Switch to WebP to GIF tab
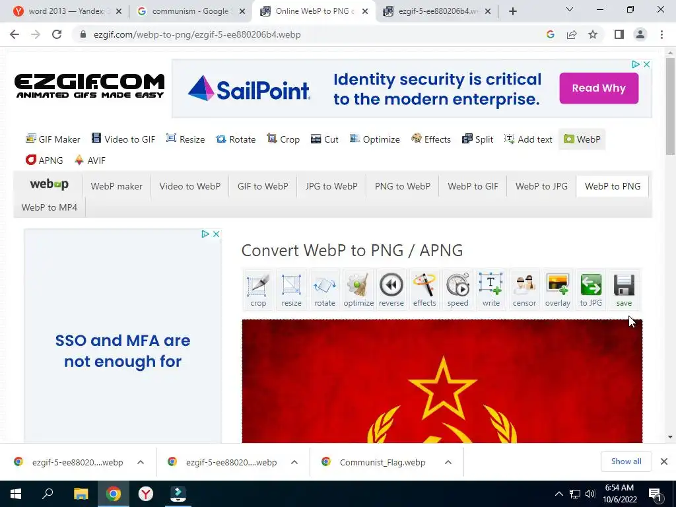Image resolution: width=676 pixels, height=507 pixels. tap(473, 186)
